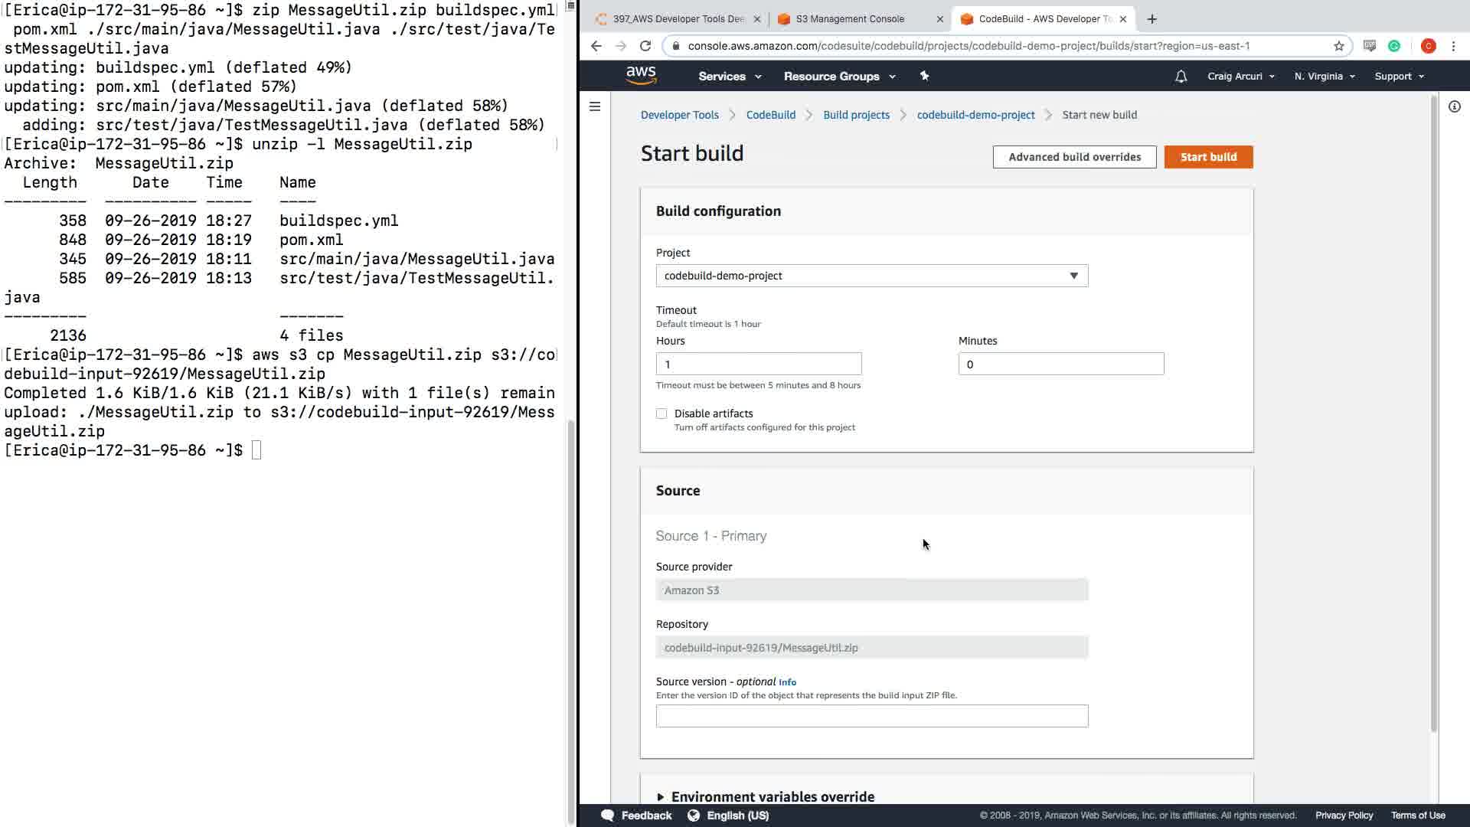This screenshot has width=1470, height=827.
Task: Open the AWS hamburger side navigation menu
Action: coord(595,106)
